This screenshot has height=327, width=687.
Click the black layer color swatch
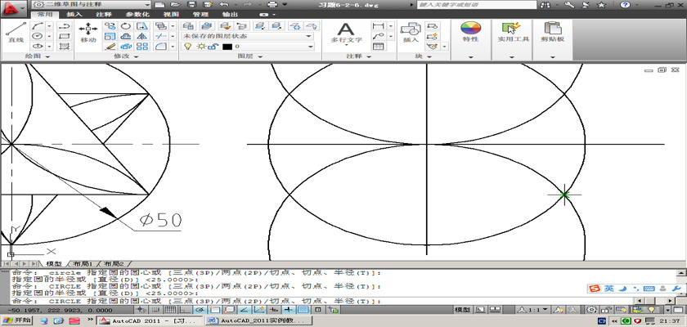(227, 47)
